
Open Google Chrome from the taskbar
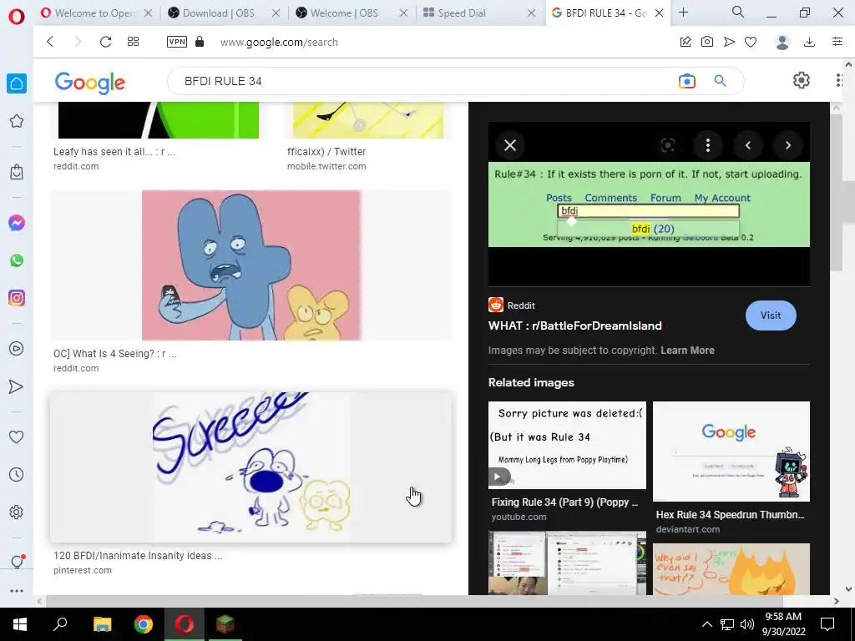(144, 624)
